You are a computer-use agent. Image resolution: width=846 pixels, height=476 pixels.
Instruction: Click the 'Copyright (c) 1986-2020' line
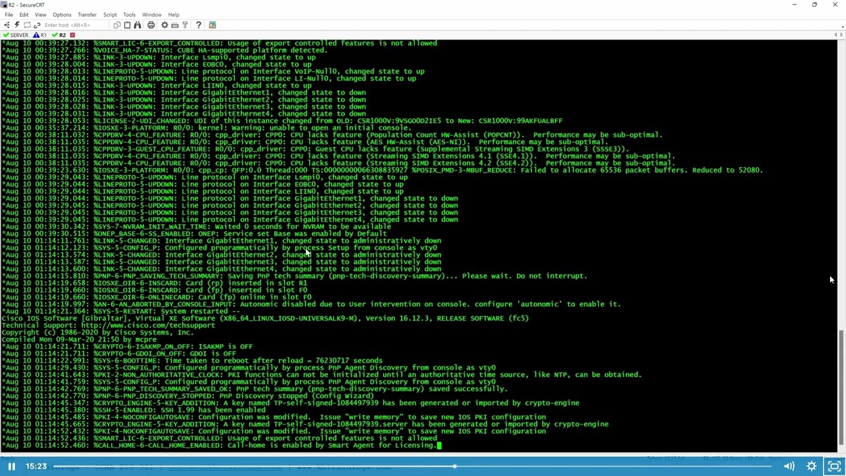[x=97, y=333]
